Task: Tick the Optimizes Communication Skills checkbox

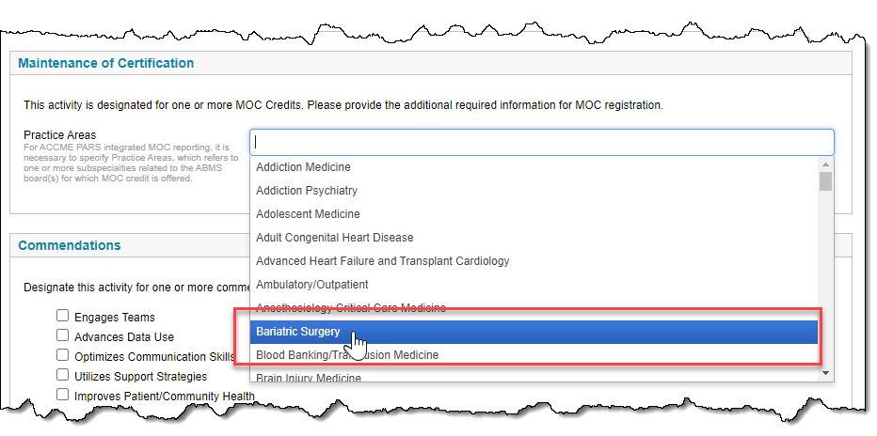Action: (x=63, y=355)
